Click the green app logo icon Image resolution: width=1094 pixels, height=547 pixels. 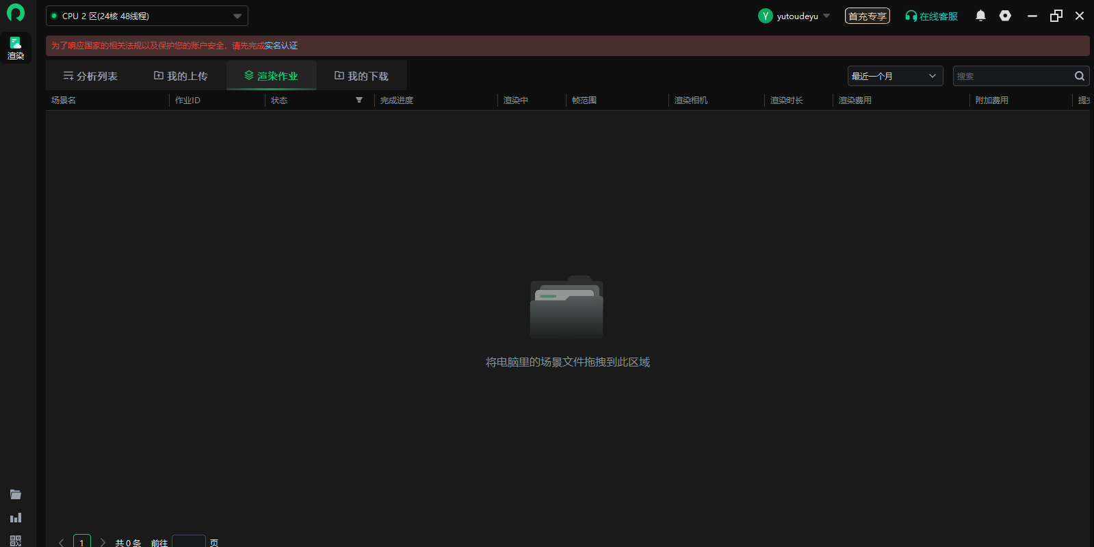coord(15,12)
